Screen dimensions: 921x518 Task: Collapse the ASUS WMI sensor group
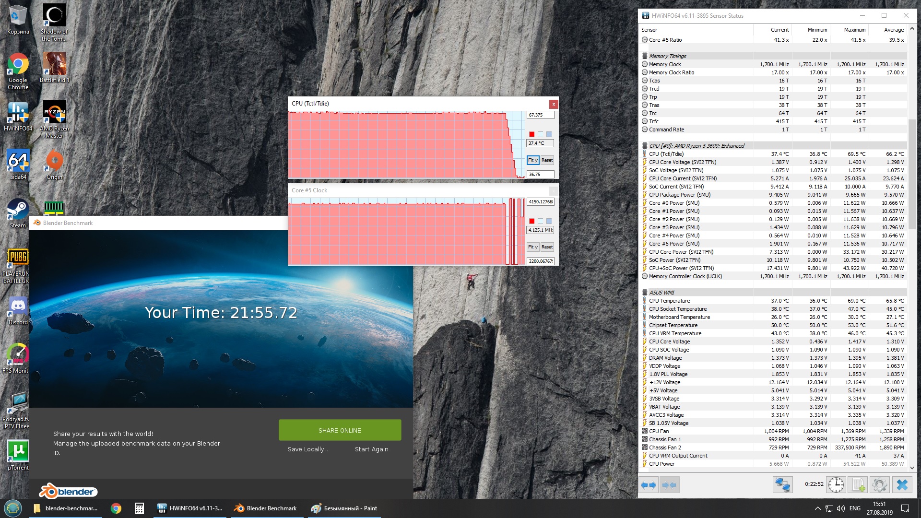(x=645, y=293)
